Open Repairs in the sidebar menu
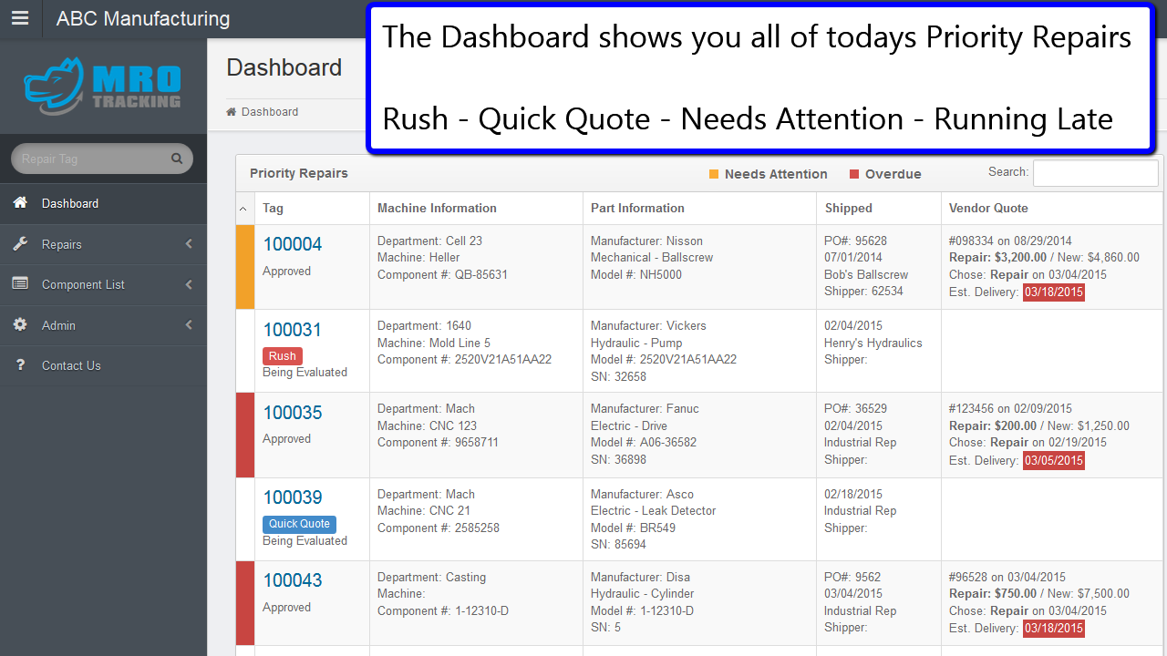 click(103, 244)
